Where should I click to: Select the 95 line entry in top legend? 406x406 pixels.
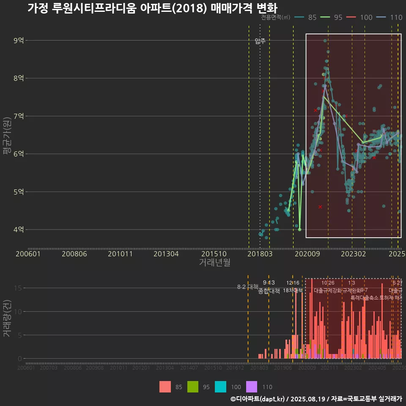click(332, 17)
